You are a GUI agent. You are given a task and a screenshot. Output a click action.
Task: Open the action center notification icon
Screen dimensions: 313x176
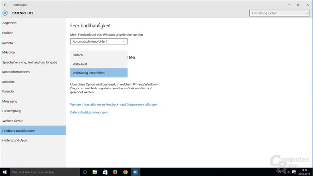[294, 172]
